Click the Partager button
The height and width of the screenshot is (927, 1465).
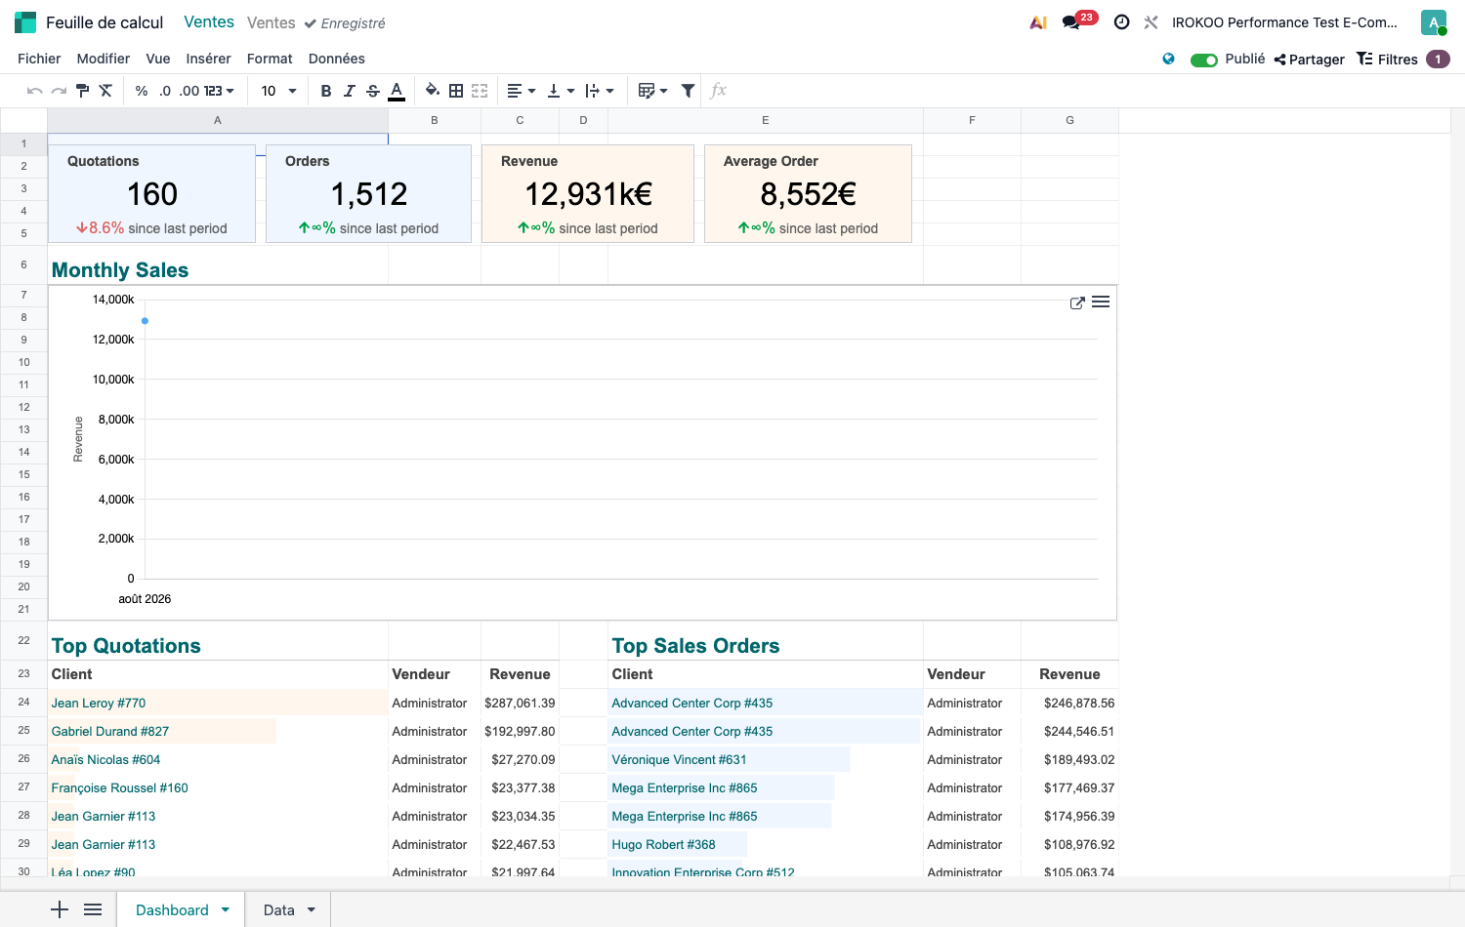[1309, 60]
